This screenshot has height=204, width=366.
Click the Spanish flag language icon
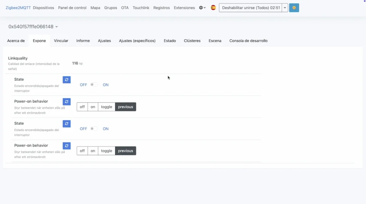click(x=213, y=8)
